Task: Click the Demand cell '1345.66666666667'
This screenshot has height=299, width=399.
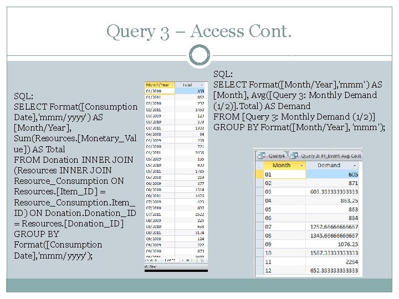Action: tap(332, 235)
